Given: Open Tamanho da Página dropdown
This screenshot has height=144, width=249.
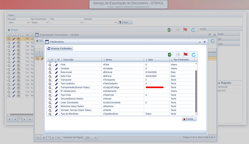Looking at the screenshot, I should pyautogui.click(x=91, y=138).
